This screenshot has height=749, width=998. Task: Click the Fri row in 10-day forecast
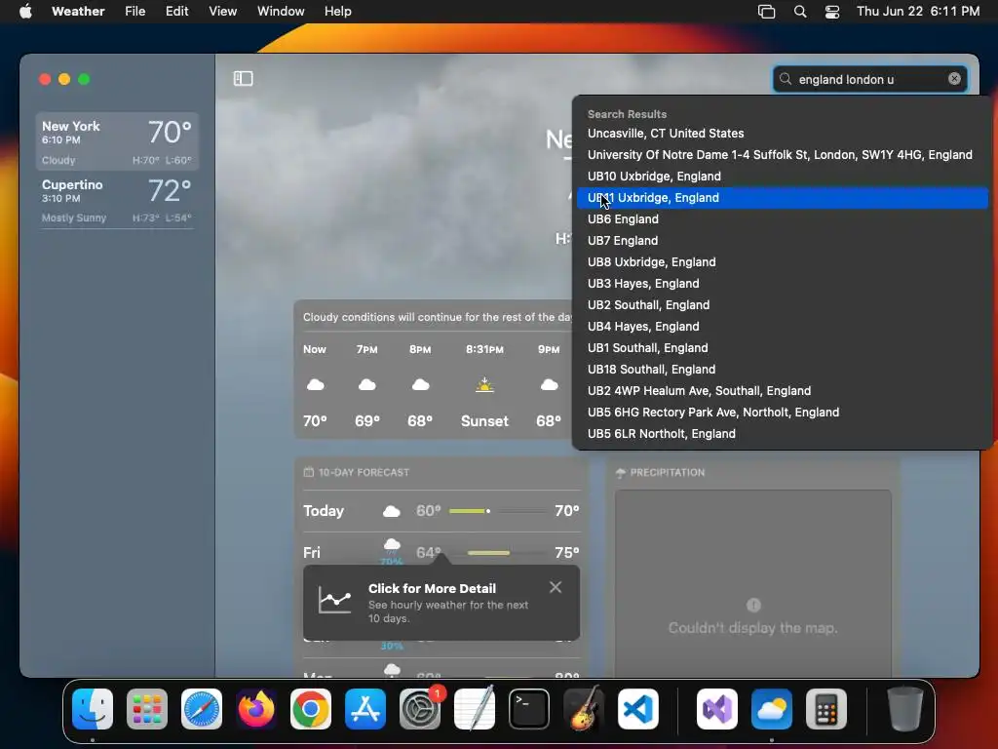point(441,552)
